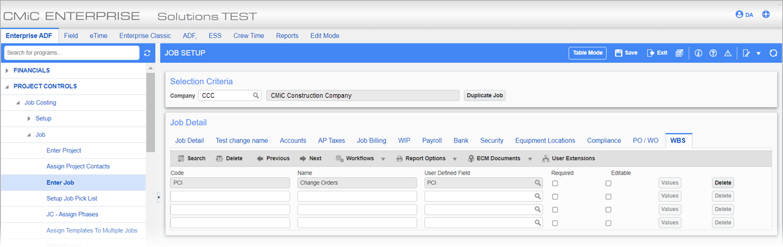Check Required box in second row

[555, 196]
